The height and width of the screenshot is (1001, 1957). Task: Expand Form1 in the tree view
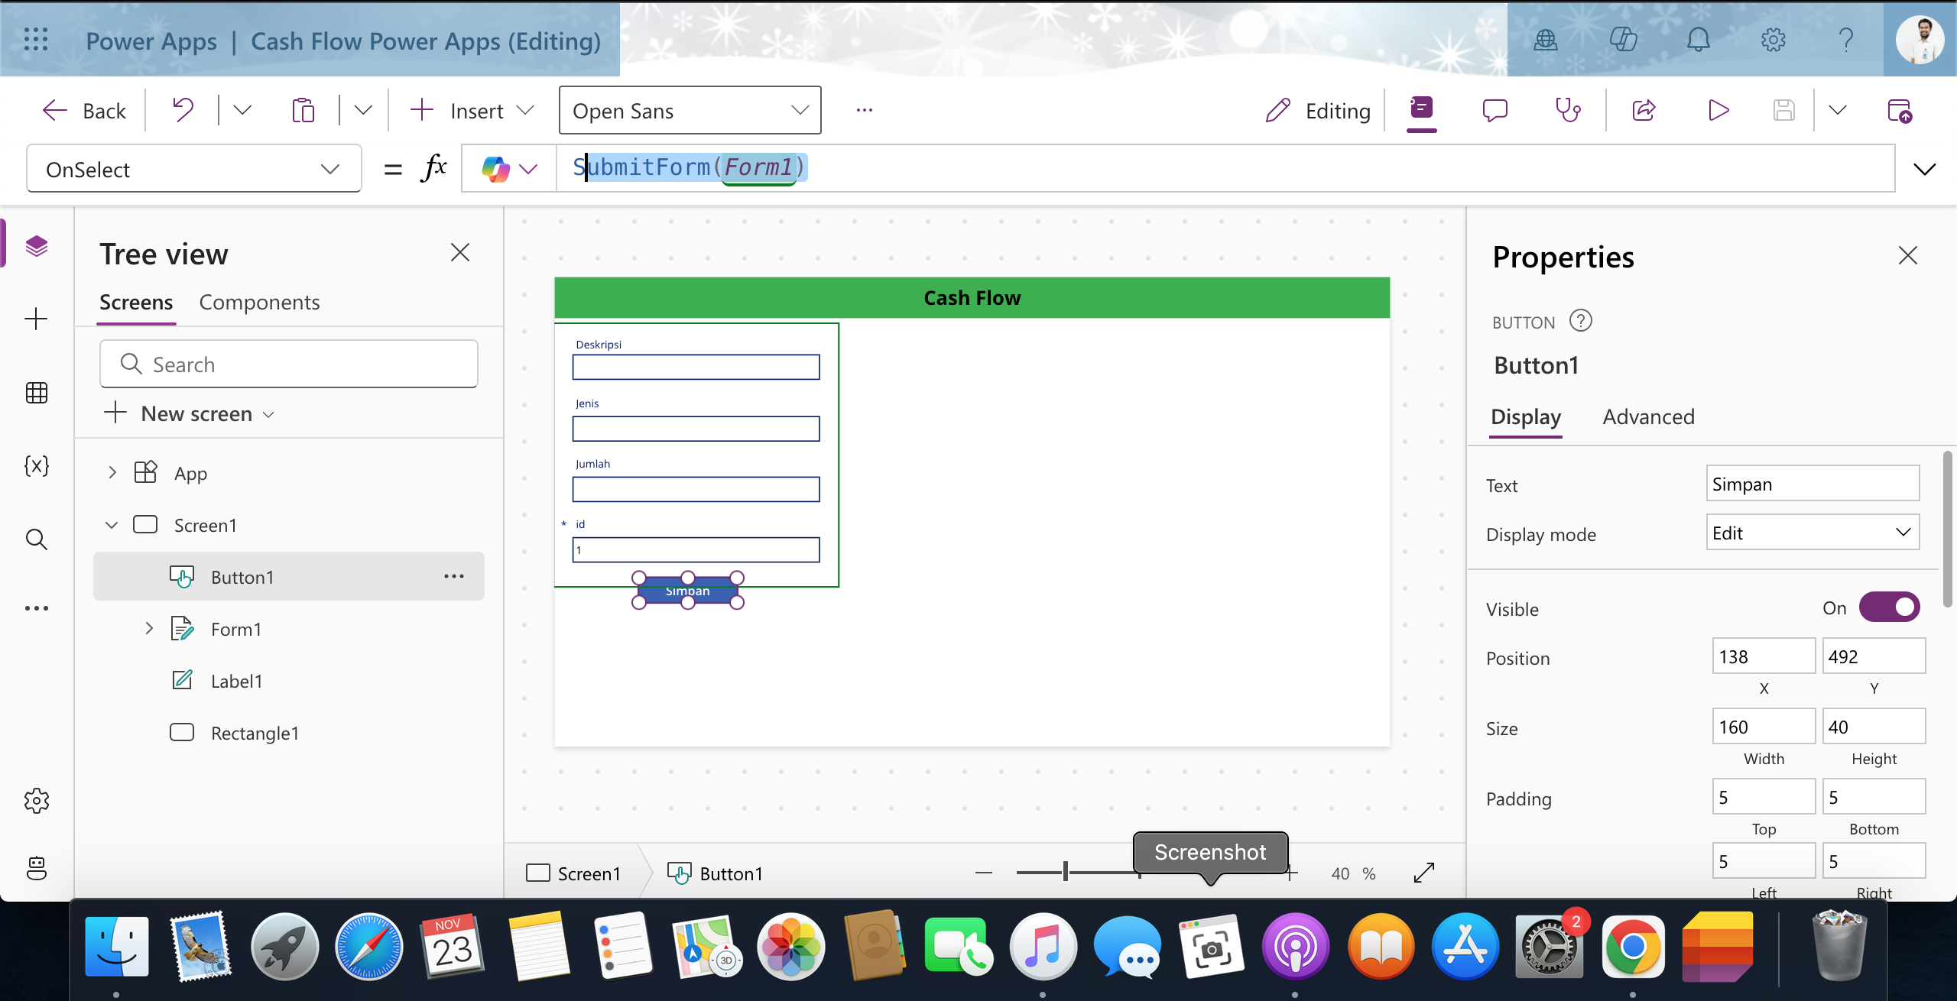point(149,628)
